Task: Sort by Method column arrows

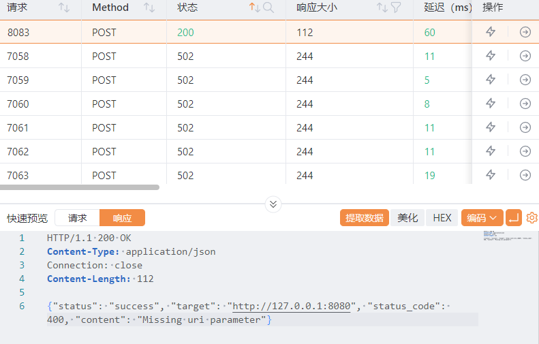Action: pyautogui.click(x=149, y=7)
